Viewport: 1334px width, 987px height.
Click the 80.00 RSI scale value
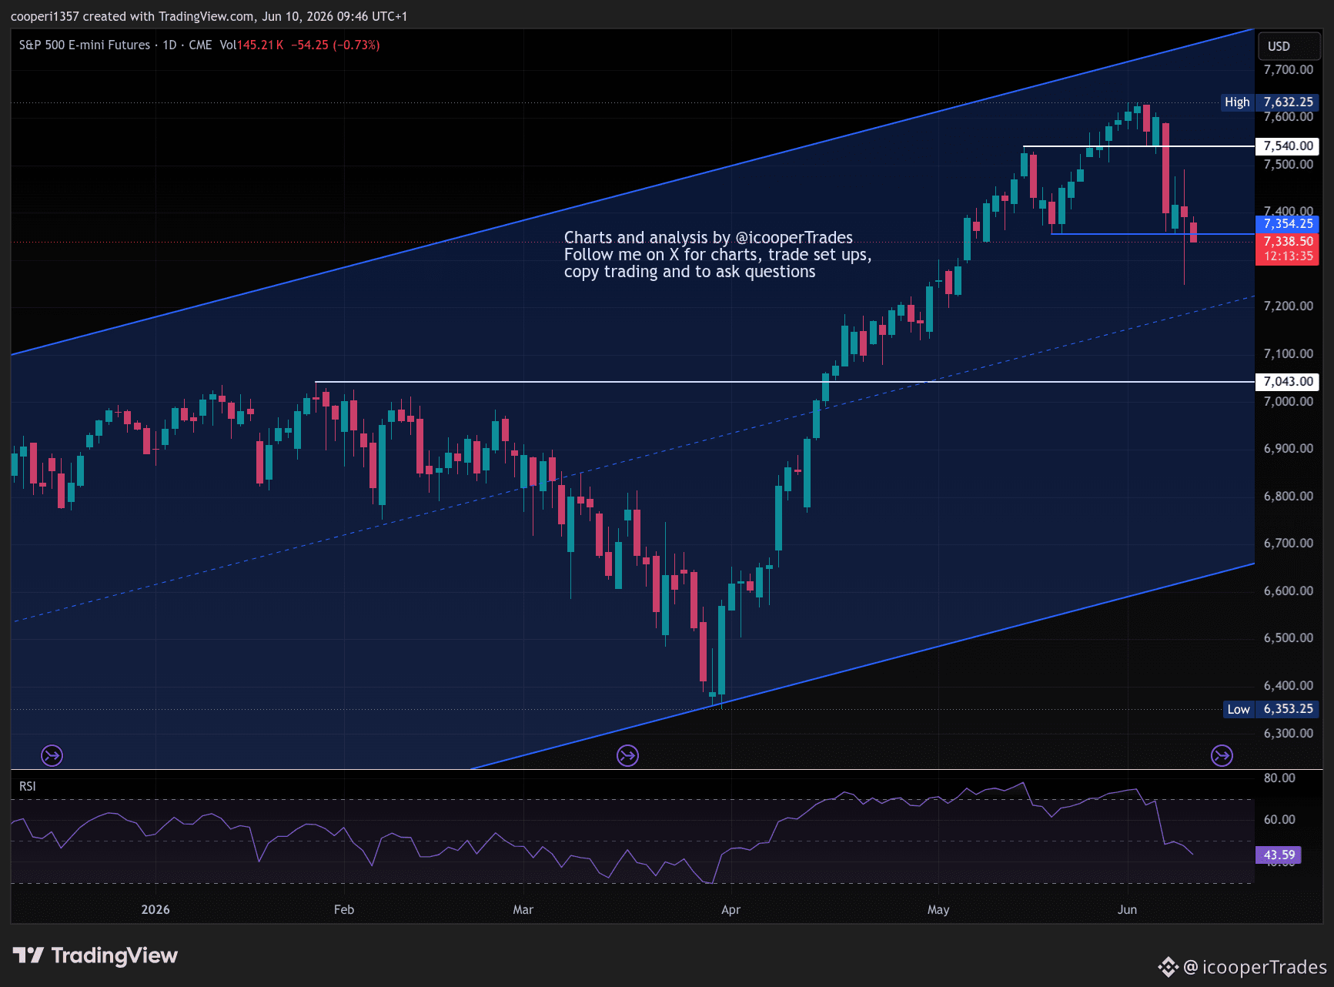pyautogui.click(x=1279, y=778)
